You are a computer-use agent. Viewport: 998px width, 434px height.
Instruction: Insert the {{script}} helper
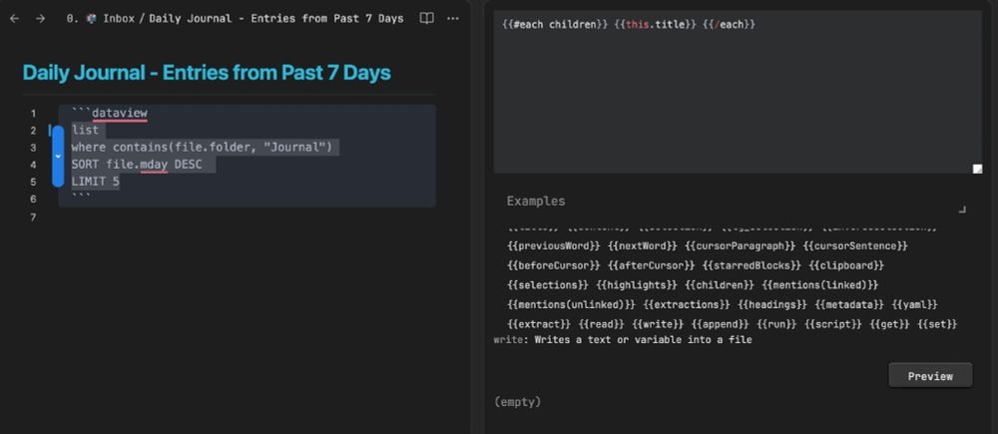pos(833,324)
